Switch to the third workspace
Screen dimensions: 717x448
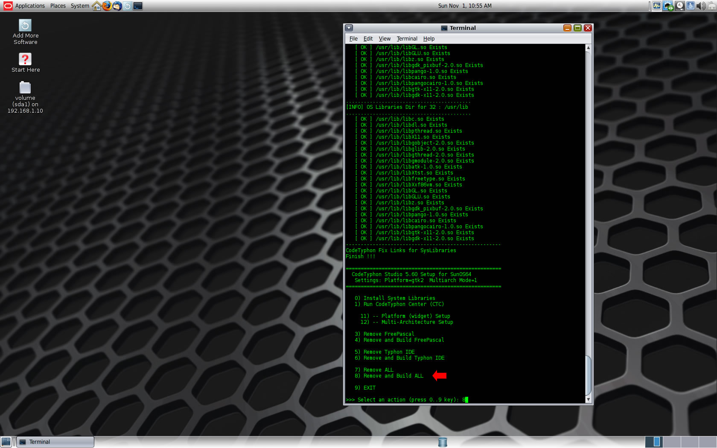(x=689, y=442)
